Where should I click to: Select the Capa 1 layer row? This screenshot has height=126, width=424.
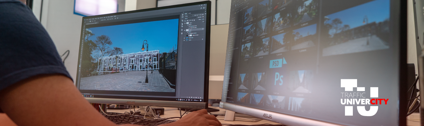pyautogui.click(x=194, y=30)
